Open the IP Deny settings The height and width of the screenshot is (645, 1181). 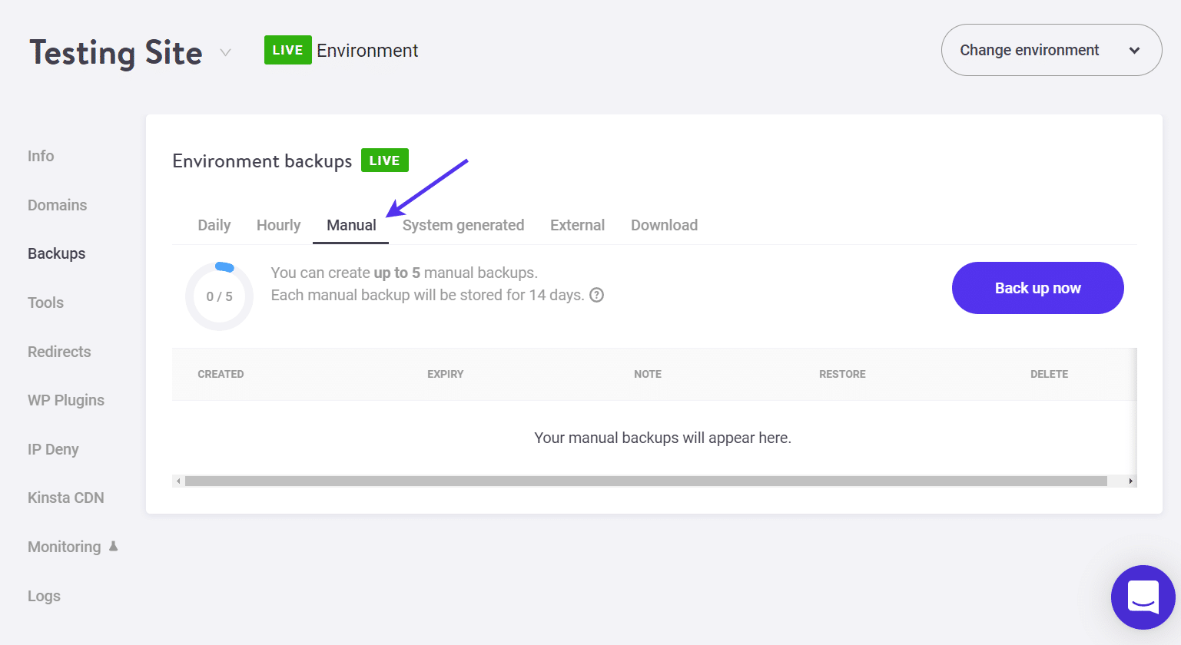pyautogui.click(x=53, y=449)
